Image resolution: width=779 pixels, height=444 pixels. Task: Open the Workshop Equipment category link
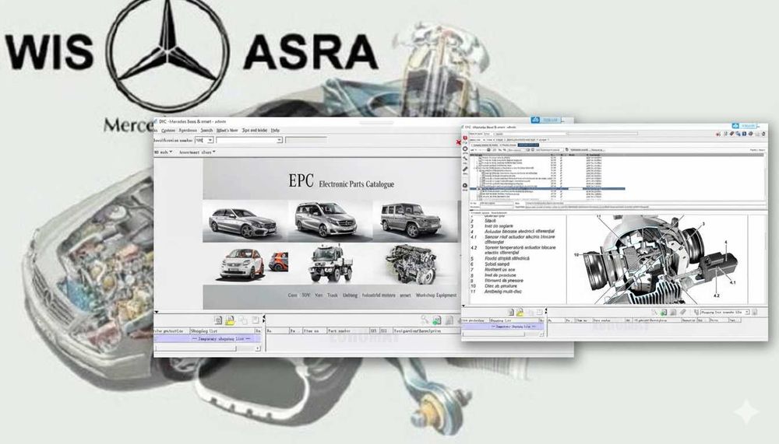(435, 295)
